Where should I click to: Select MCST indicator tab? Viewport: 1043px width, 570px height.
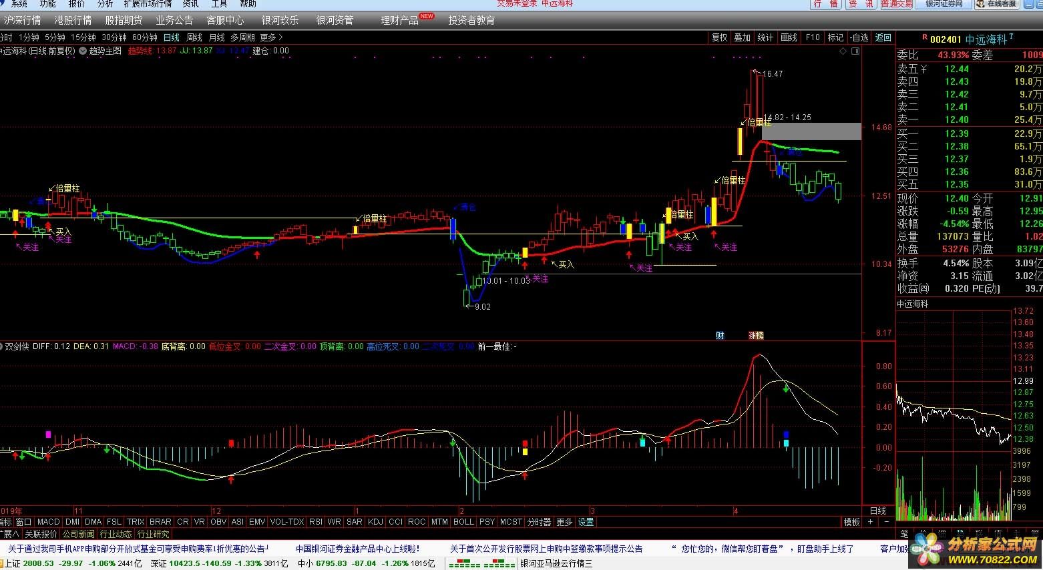[x=511, y=522]
